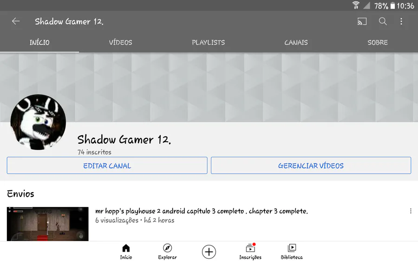
Task: Tap the mobile signal strength icon
Action: point(367,5)
